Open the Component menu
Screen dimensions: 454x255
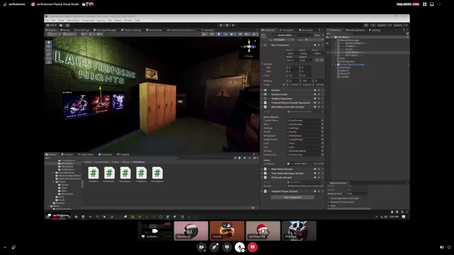pyautogui.click(x=88, y=21)
